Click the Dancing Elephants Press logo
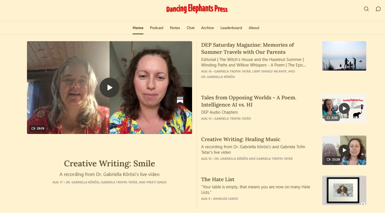This screenshot has height=213, width=385. (x=197, y=9)
